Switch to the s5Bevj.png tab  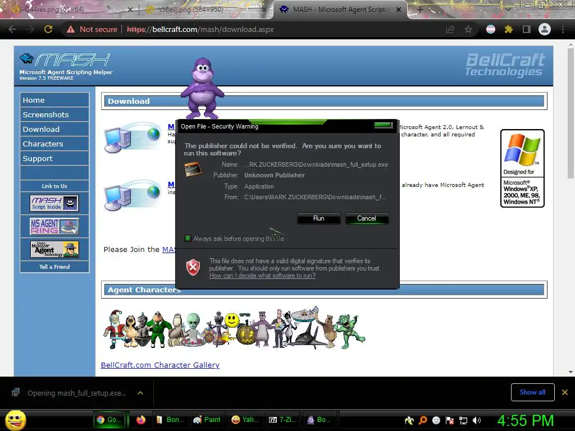pos(206,10)
